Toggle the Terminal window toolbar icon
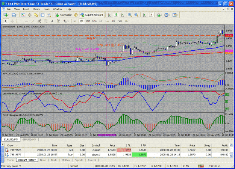The image size is (235, 169). point(42,15)
